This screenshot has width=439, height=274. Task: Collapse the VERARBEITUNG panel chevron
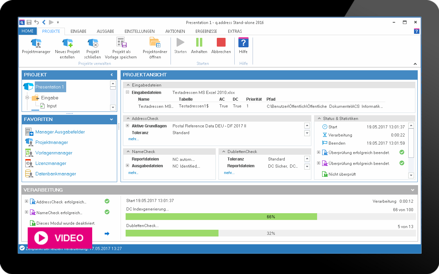click(x=413, y=190)
